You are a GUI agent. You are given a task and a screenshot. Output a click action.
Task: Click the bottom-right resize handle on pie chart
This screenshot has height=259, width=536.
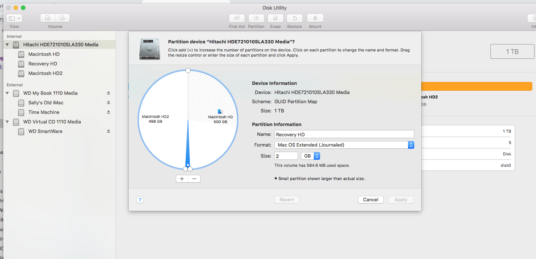click(x=190, y=169)
